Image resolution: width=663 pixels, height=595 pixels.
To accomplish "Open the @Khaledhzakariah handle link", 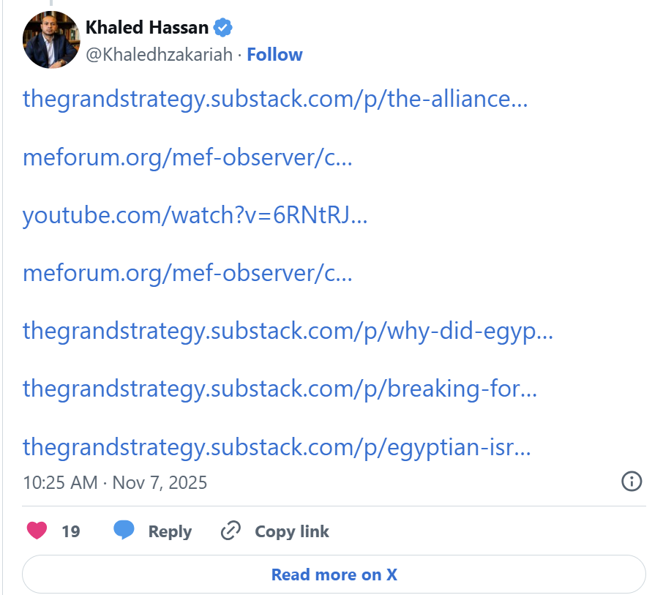I will [160, 55].
